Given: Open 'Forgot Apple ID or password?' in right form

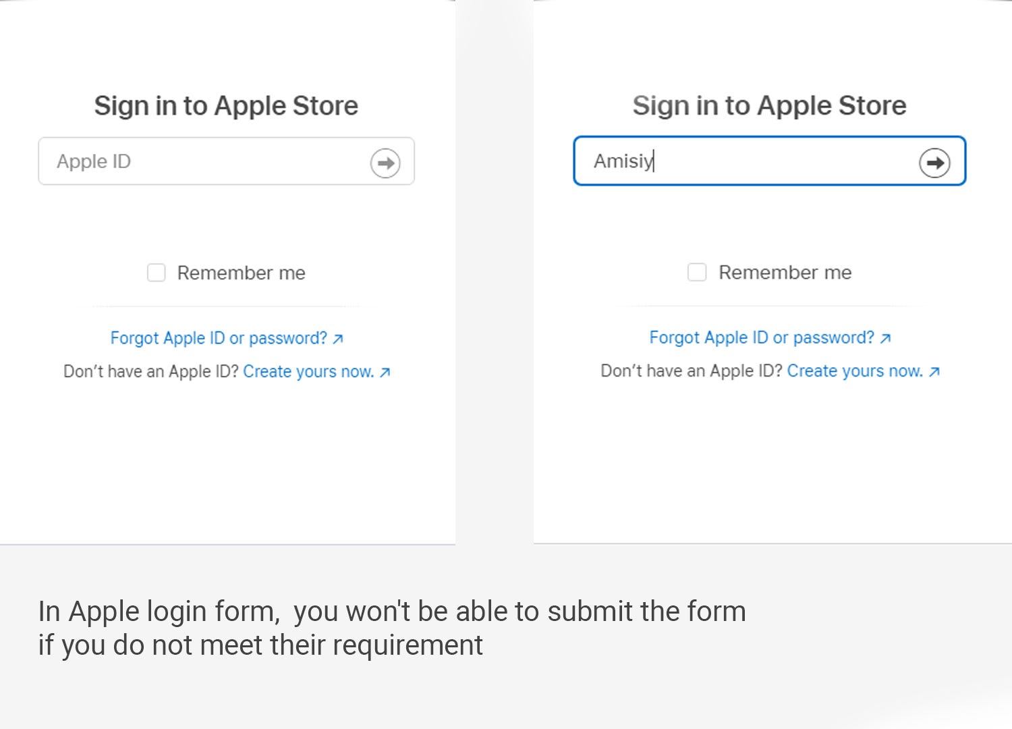Looking at the screenshot, I should pos(770,337).
